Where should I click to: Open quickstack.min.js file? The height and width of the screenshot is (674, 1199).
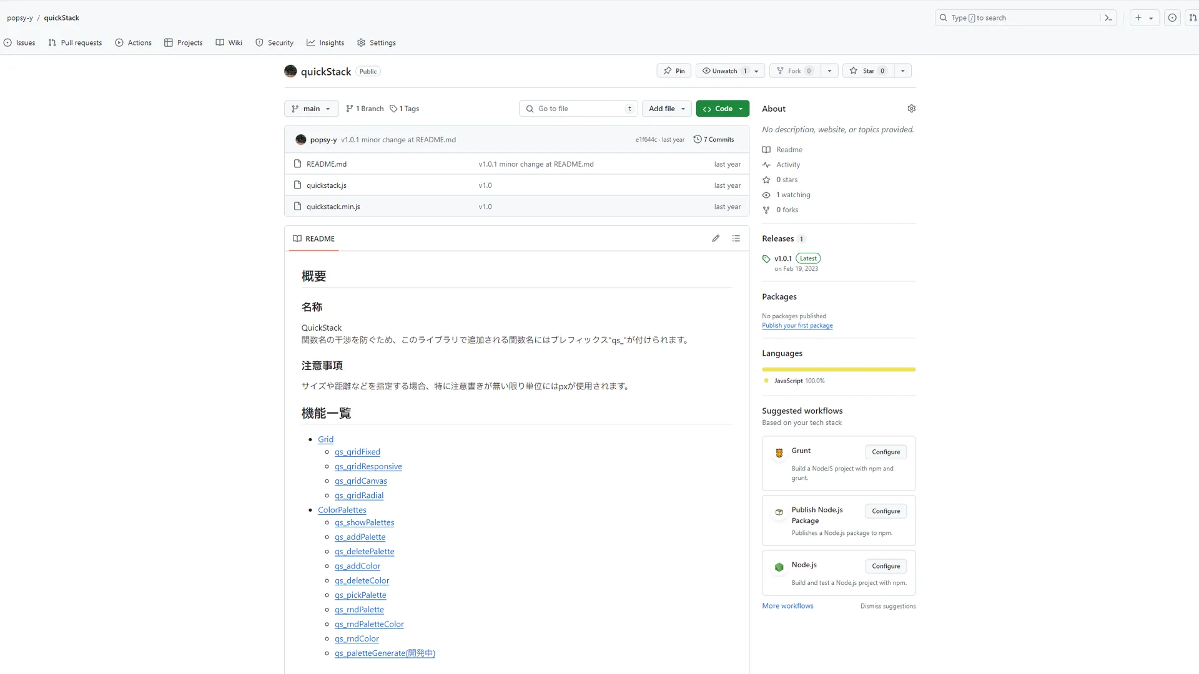coord(333,207)
